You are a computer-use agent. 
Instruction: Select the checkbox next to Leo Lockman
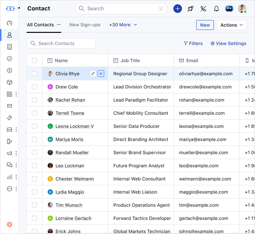(x=35, y=166)
